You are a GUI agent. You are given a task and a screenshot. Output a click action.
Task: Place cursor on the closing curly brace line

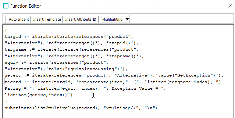(x=6, y=101)
